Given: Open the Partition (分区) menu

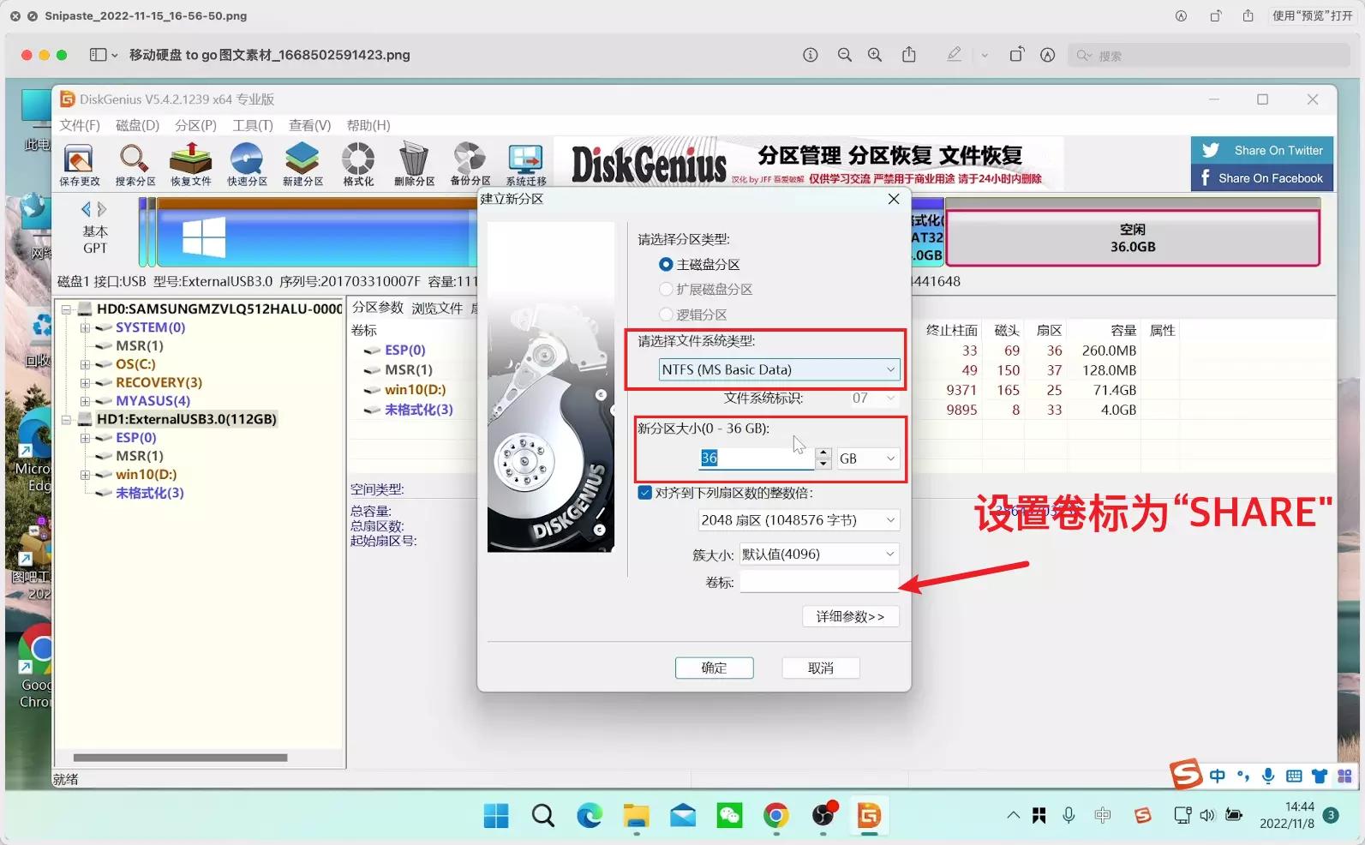Looking at the screenshot, I should (x=195, y=125).
